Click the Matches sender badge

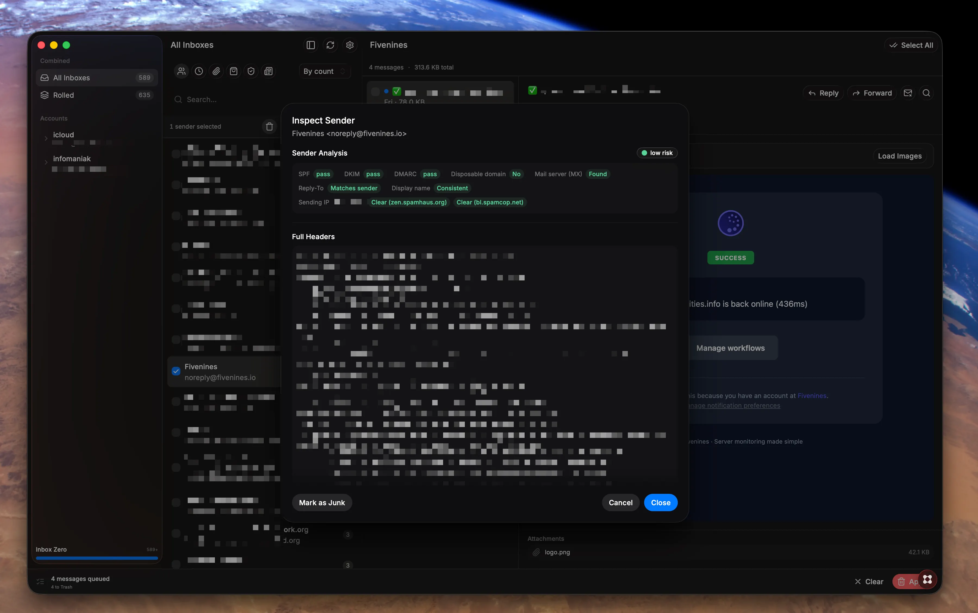(354, 188)
